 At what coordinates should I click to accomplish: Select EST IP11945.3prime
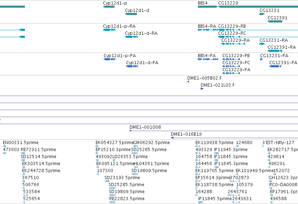point(216,153)
